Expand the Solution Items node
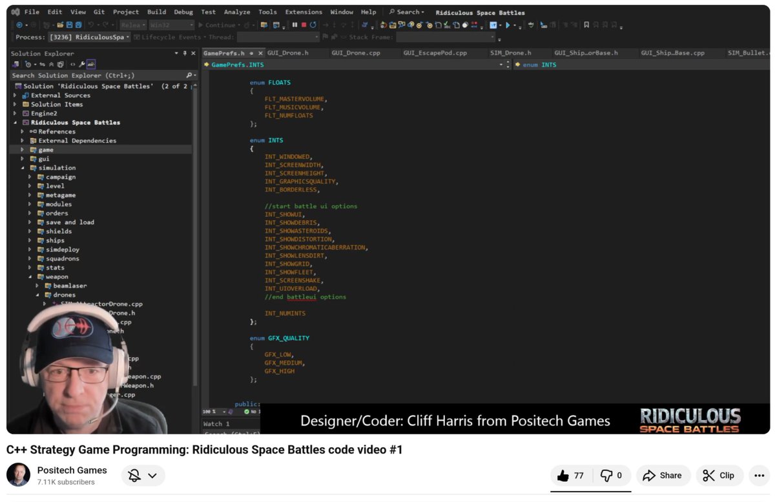The image size is (775, 502). 15,105
